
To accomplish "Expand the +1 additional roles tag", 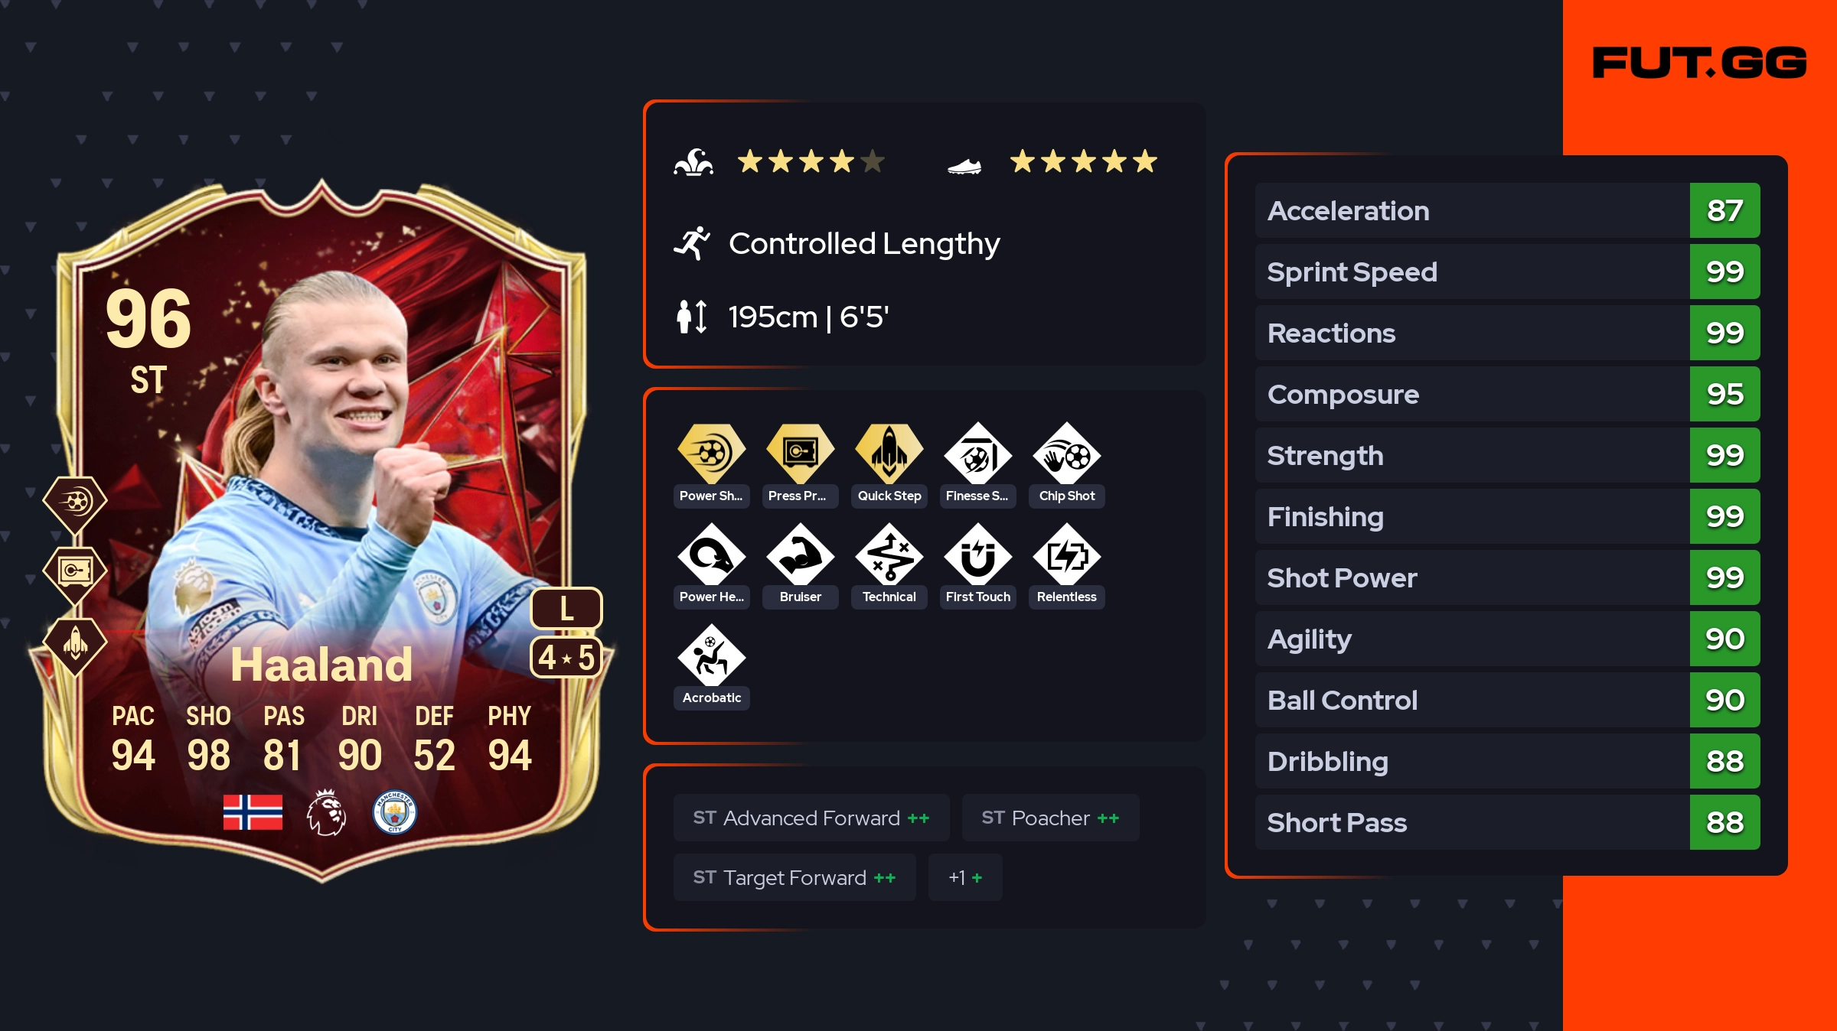I will click(965, 877).
